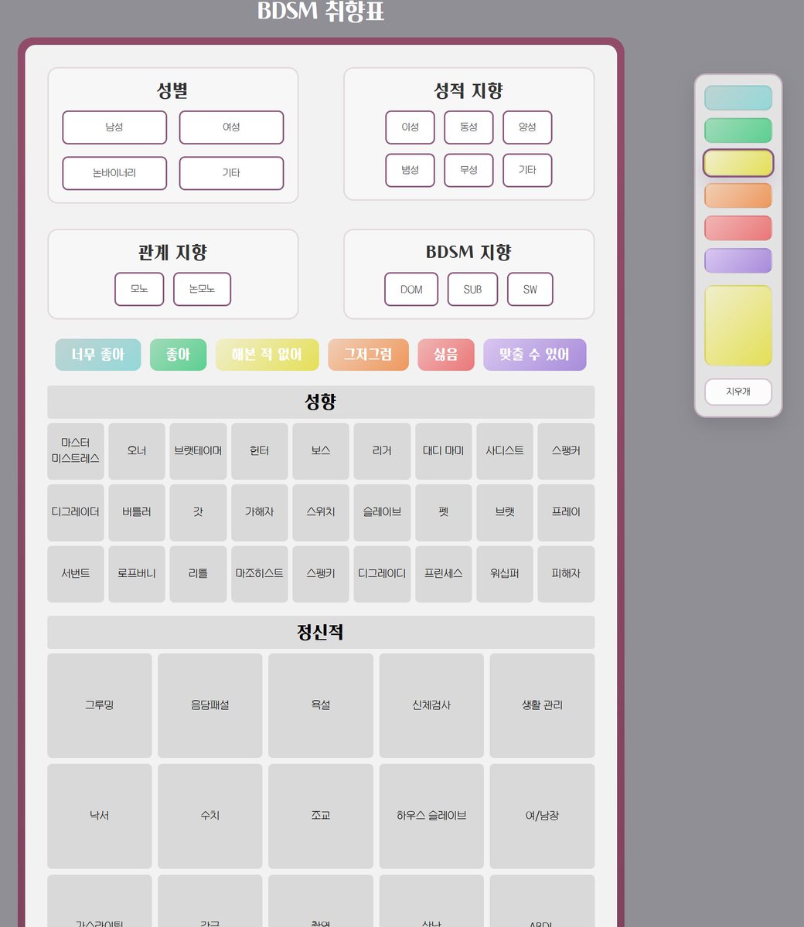Viewport: 804px width, 927px height.
Task: Mark the 리틀 cell
Action: click(x=198, y=574)
